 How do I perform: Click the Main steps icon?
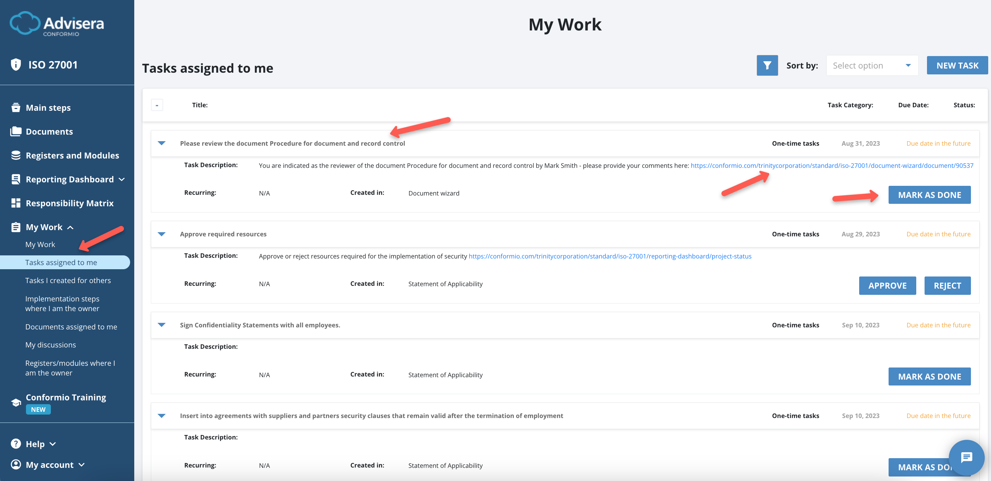point(16,107)
